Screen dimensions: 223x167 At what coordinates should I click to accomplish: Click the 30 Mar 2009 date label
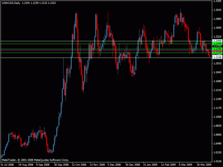(204, 165)
